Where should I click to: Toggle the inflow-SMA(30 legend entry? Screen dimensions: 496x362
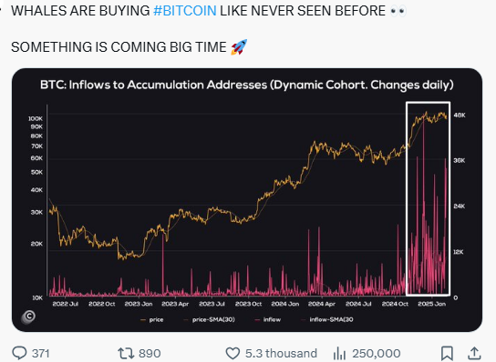tap(327, 320)
